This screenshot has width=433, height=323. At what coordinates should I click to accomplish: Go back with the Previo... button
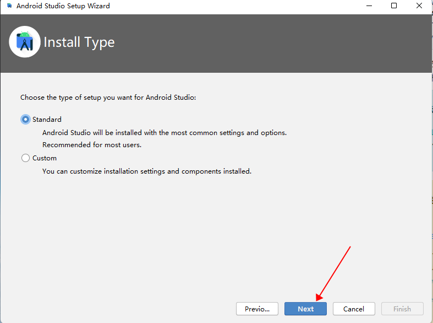tap(257, 309)
